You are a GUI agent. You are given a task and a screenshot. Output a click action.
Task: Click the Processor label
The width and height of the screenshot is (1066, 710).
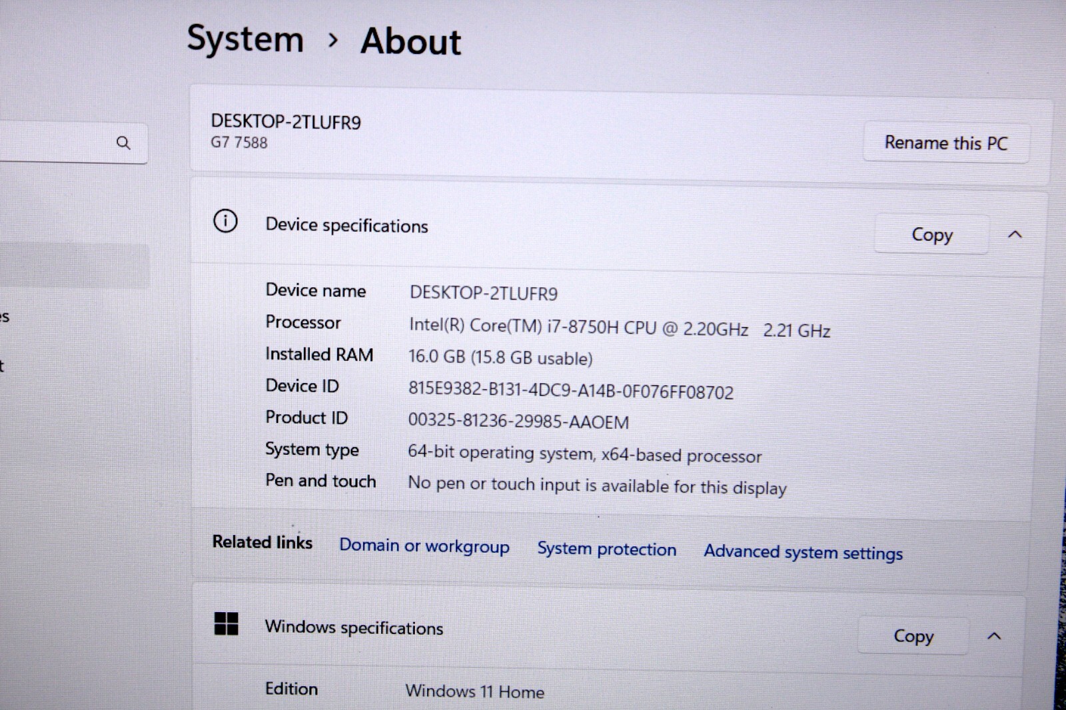(x=303, y=322)
